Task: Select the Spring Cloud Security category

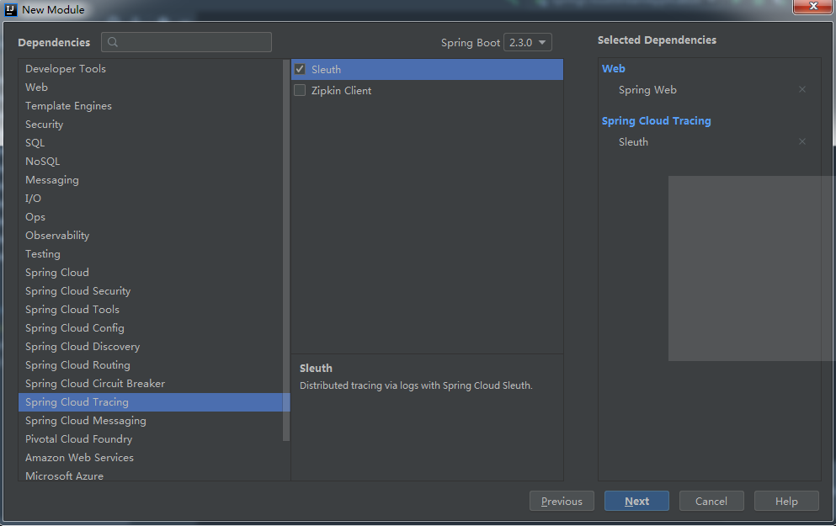Action: coord(151,291)
